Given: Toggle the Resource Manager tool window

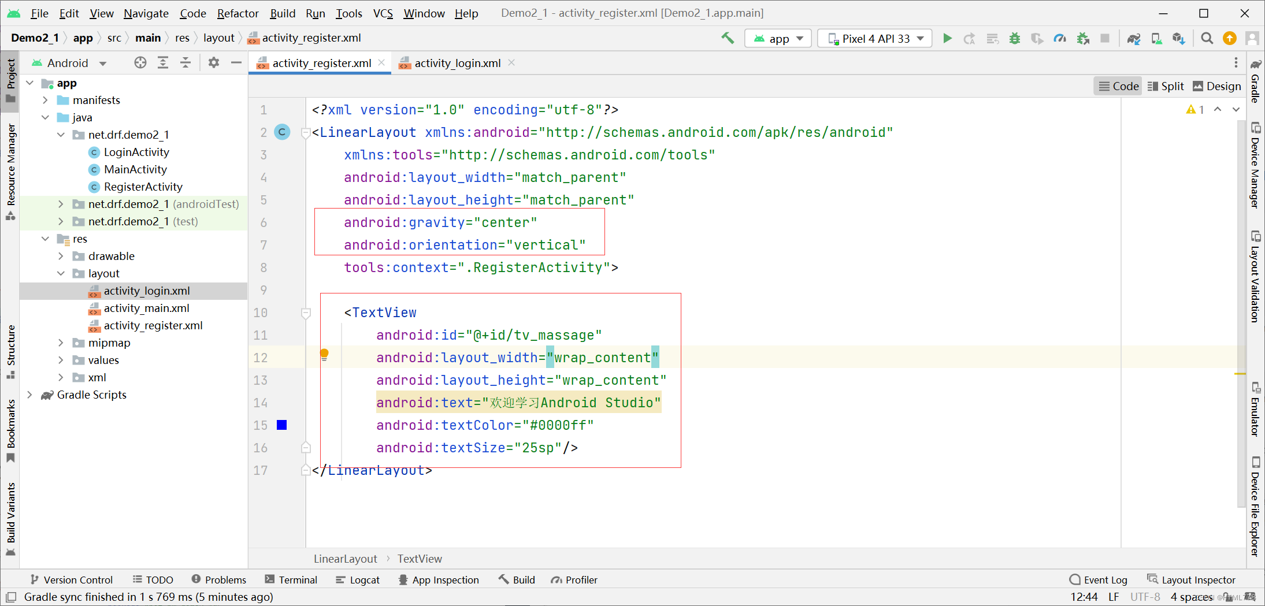Looking at the screenshot, I should click(x=10, y=172).
